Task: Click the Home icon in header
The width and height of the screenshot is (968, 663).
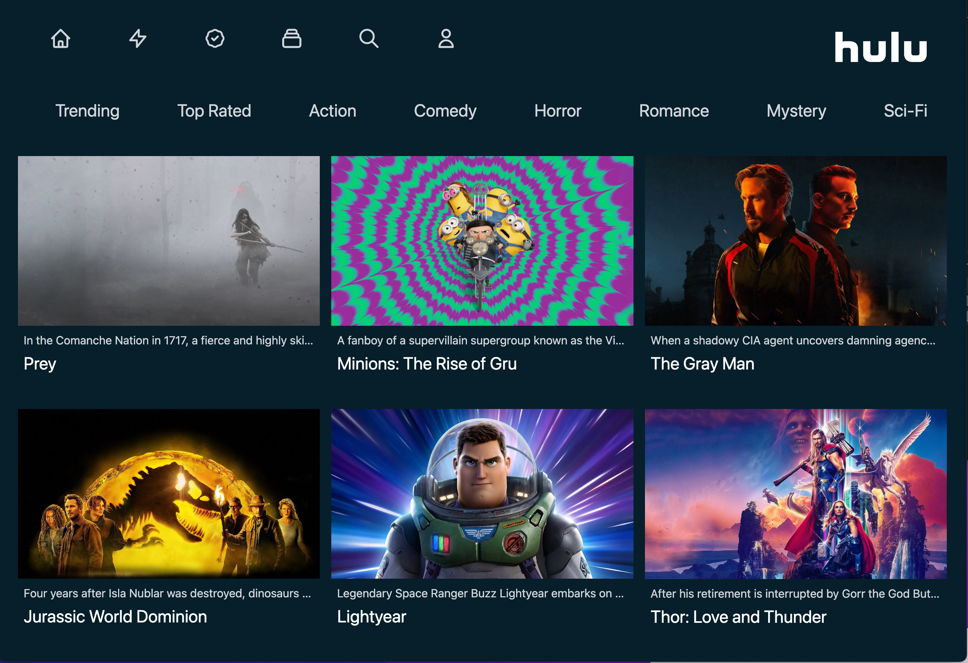Action: tap(60, 39)
